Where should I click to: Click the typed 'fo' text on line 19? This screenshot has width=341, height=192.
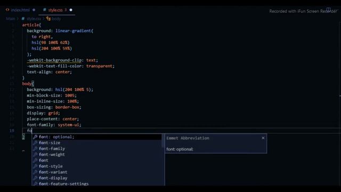(29, 131)
